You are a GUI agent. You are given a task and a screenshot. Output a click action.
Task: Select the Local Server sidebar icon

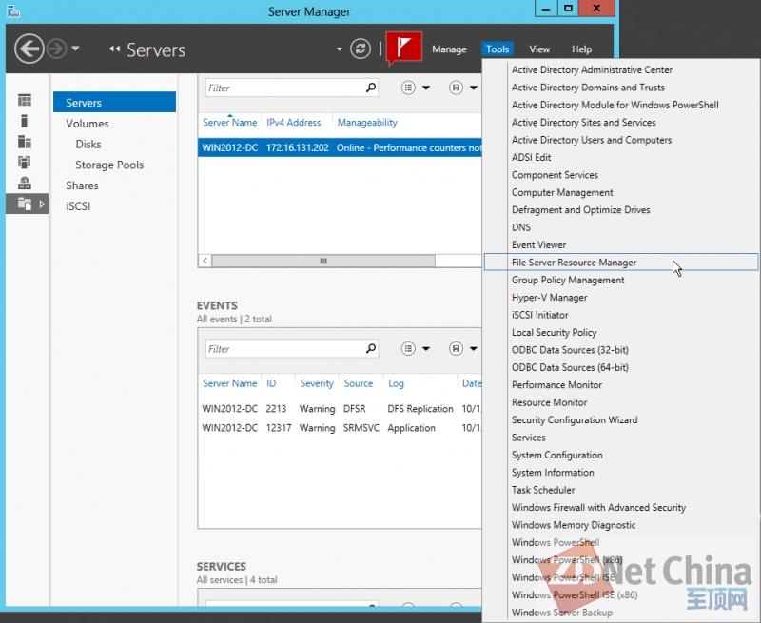pos(25,121)
